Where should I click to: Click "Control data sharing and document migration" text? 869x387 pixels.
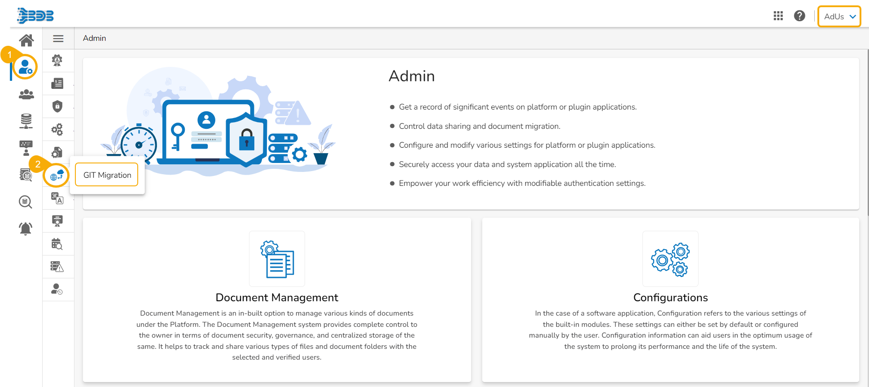[480, 126]
